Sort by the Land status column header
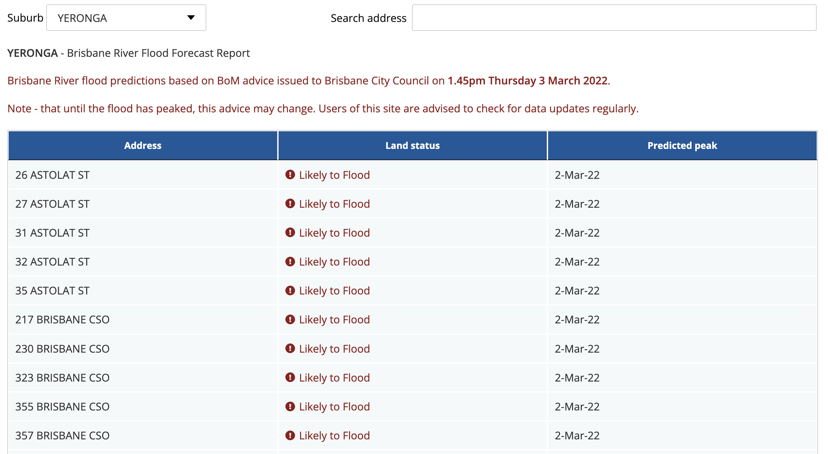 tap(412, 146)
